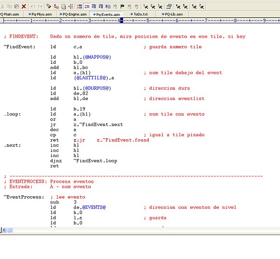
Task: Click '; num tile con evento' comment
Action: (x=174, y=114)
